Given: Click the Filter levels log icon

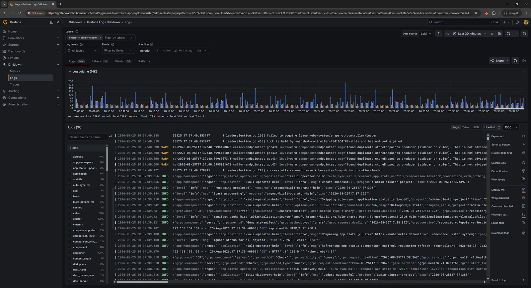Looking at the screenshot, I should [x=523, y=180].
